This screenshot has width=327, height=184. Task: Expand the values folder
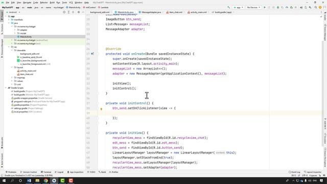(12, 81)
